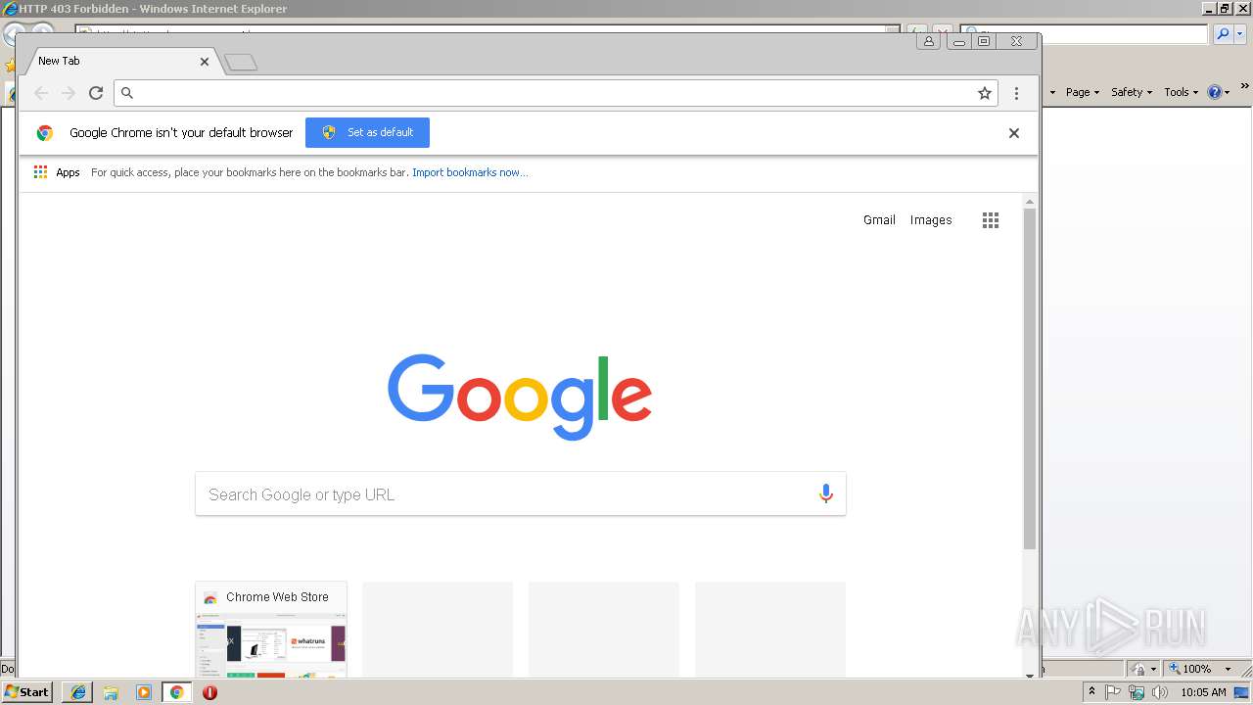
Task: Open the Tools menu in Internet Explorer
Action: click(1181, 92)
